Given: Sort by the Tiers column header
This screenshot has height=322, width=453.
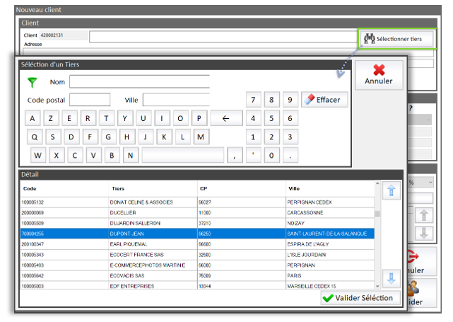Looking at the screenshot, I should 152,189.
